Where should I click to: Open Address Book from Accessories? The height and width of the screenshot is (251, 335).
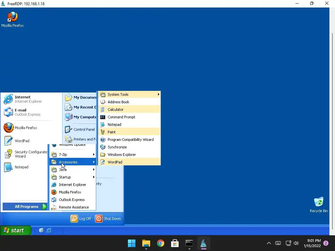130,102
